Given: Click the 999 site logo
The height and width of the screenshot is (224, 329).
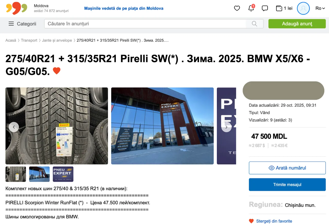Looking at the screenshot, I should point(17,8).
